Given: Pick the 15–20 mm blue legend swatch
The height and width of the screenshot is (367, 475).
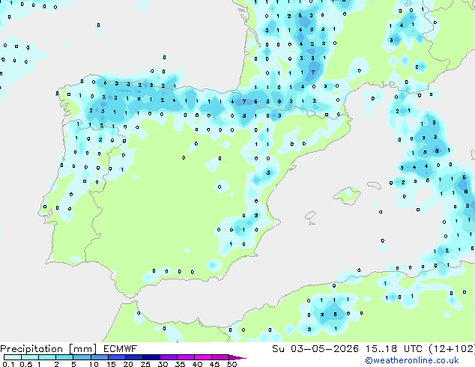Looking at the screenshot, I should (x=116, y=357).
